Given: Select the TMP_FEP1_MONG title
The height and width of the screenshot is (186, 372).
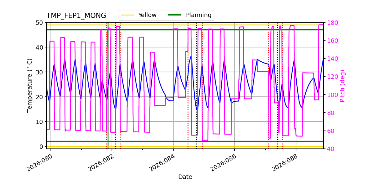Looking at the screenshot, I should 76,15.
